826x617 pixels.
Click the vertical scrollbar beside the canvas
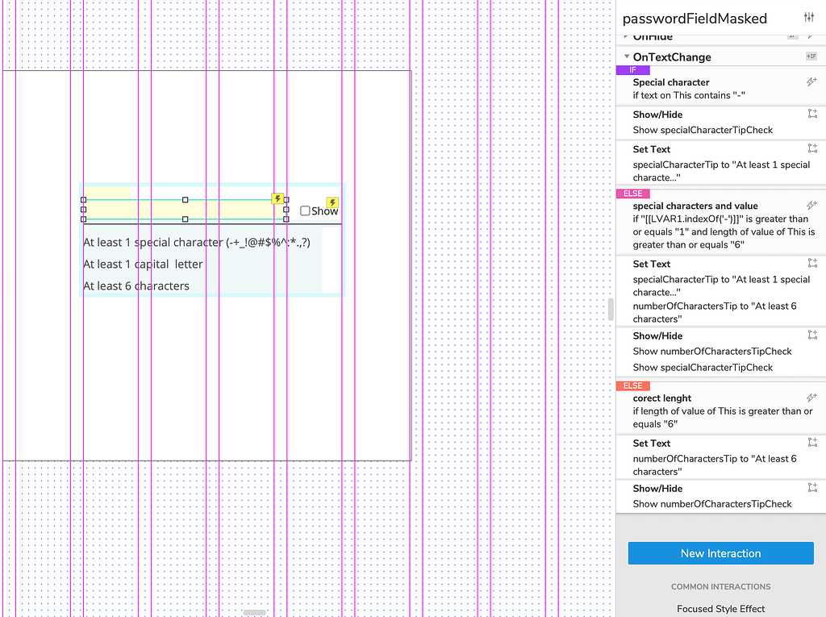[609, 308]
